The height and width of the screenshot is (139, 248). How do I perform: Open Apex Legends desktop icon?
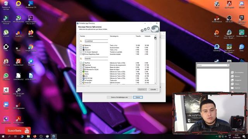tap(229, 4)
